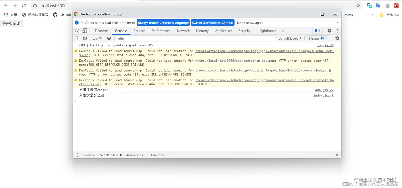Dismiss the language infobar with X
The image size is (402, 188).
coord(338,23)
